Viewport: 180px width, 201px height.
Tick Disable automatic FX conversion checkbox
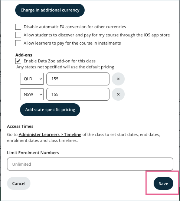click(18, 27)
